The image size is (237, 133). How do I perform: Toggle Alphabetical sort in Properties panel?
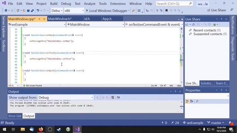(x=192, y=101)
